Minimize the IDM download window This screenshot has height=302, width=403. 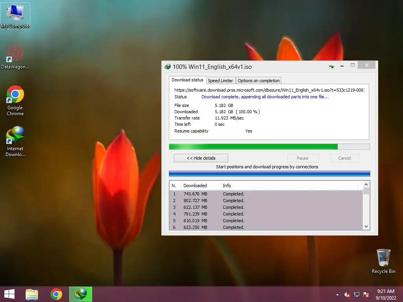click(342, 66)
